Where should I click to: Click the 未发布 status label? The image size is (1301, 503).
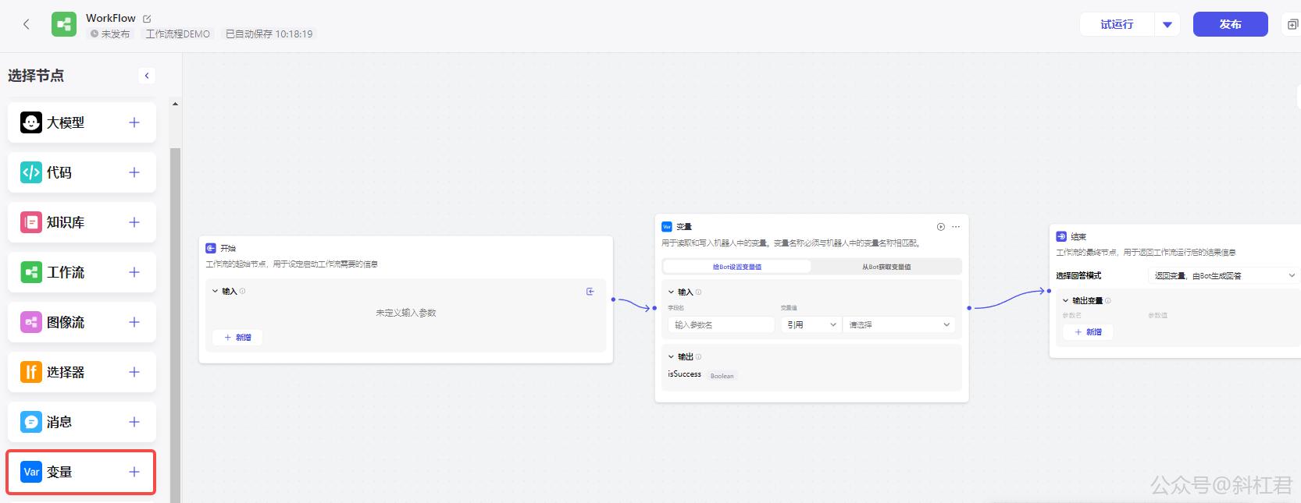click(x=110, y=34)
